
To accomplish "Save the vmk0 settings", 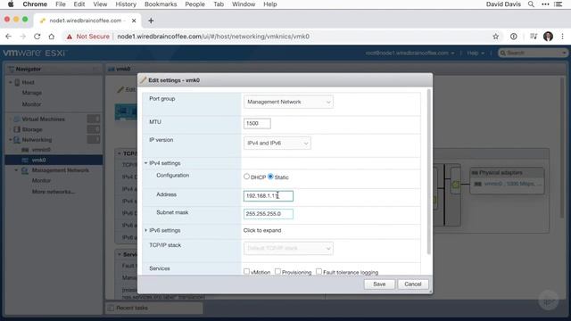I will click(379, 284).
